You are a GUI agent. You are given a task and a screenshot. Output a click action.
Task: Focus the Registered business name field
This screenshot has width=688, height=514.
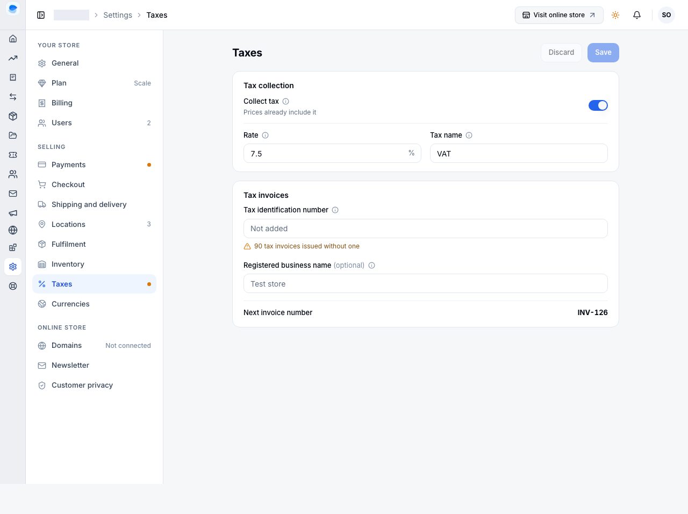point(426,284)
